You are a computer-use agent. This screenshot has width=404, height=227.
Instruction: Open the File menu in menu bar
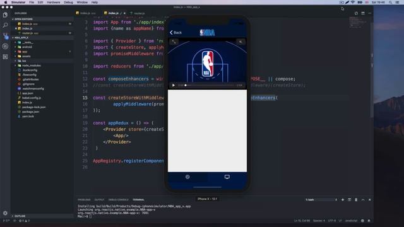click(x=32, y=3)
